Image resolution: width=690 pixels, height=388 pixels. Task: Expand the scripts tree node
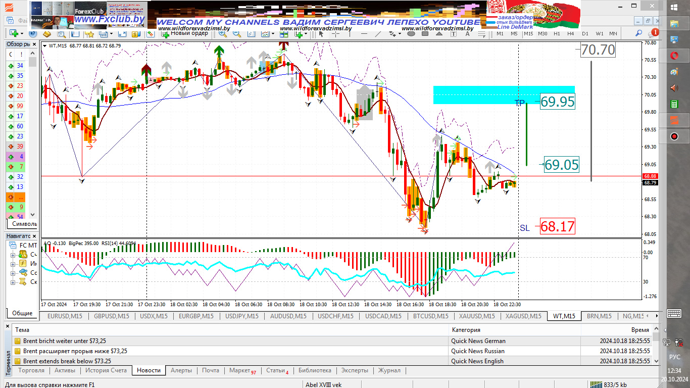point(13,282)
